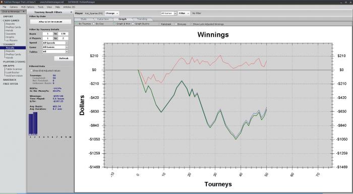Open the PLAYERS (72049) section
Image resolution: width=353 pixels, height=194 pixels.
14,61
